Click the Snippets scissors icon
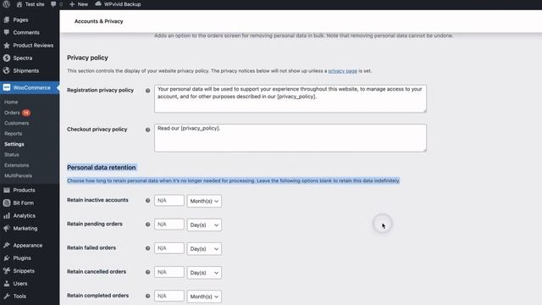Viewport: 542px width, 305px height. click(x=7, y=271)
